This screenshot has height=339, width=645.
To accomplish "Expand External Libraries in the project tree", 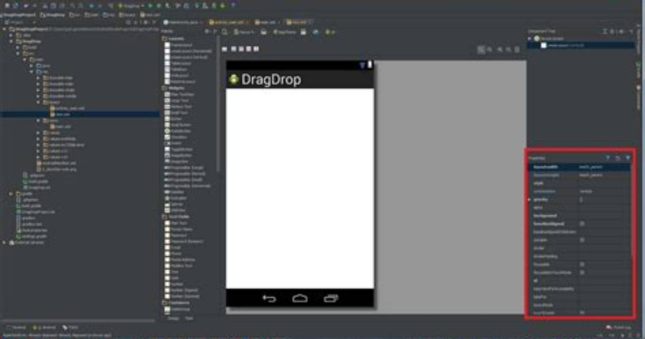I will pos(4,242).
